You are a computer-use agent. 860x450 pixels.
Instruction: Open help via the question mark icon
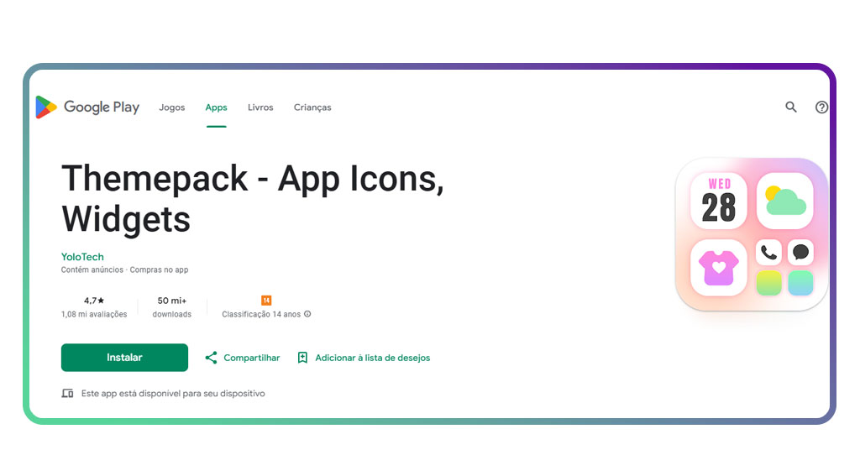821,107
